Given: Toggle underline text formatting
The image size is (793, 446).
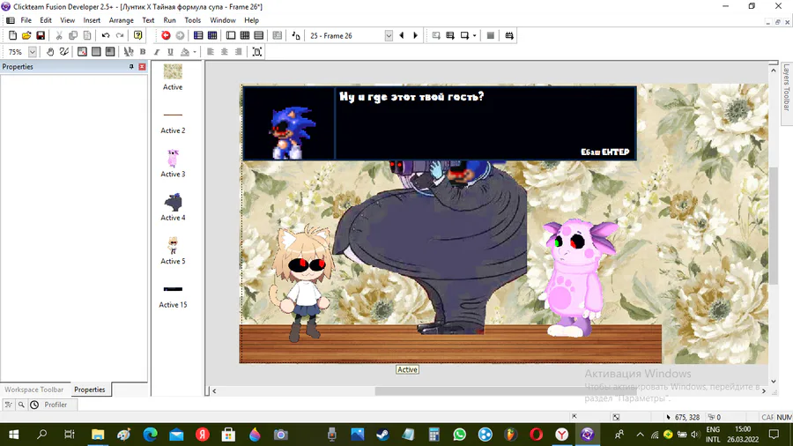Looking at the screenshot, I should point(170,52).
